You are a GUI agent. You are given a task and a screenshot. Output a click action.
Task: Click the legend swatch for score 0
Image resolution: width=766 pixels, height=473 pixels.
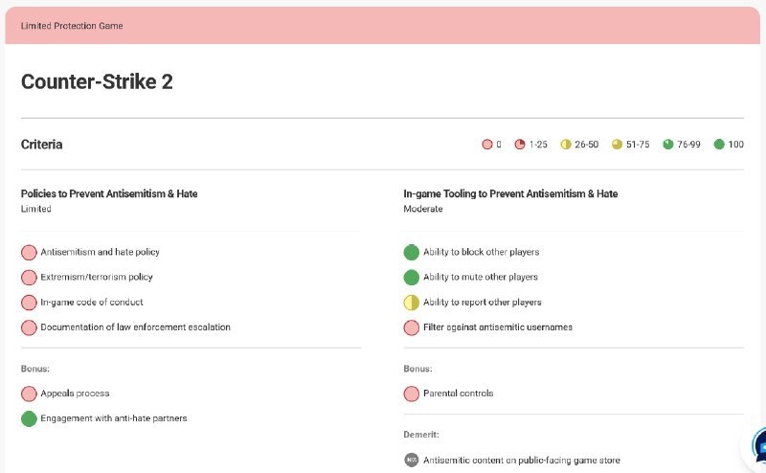[x=487, y=145]
